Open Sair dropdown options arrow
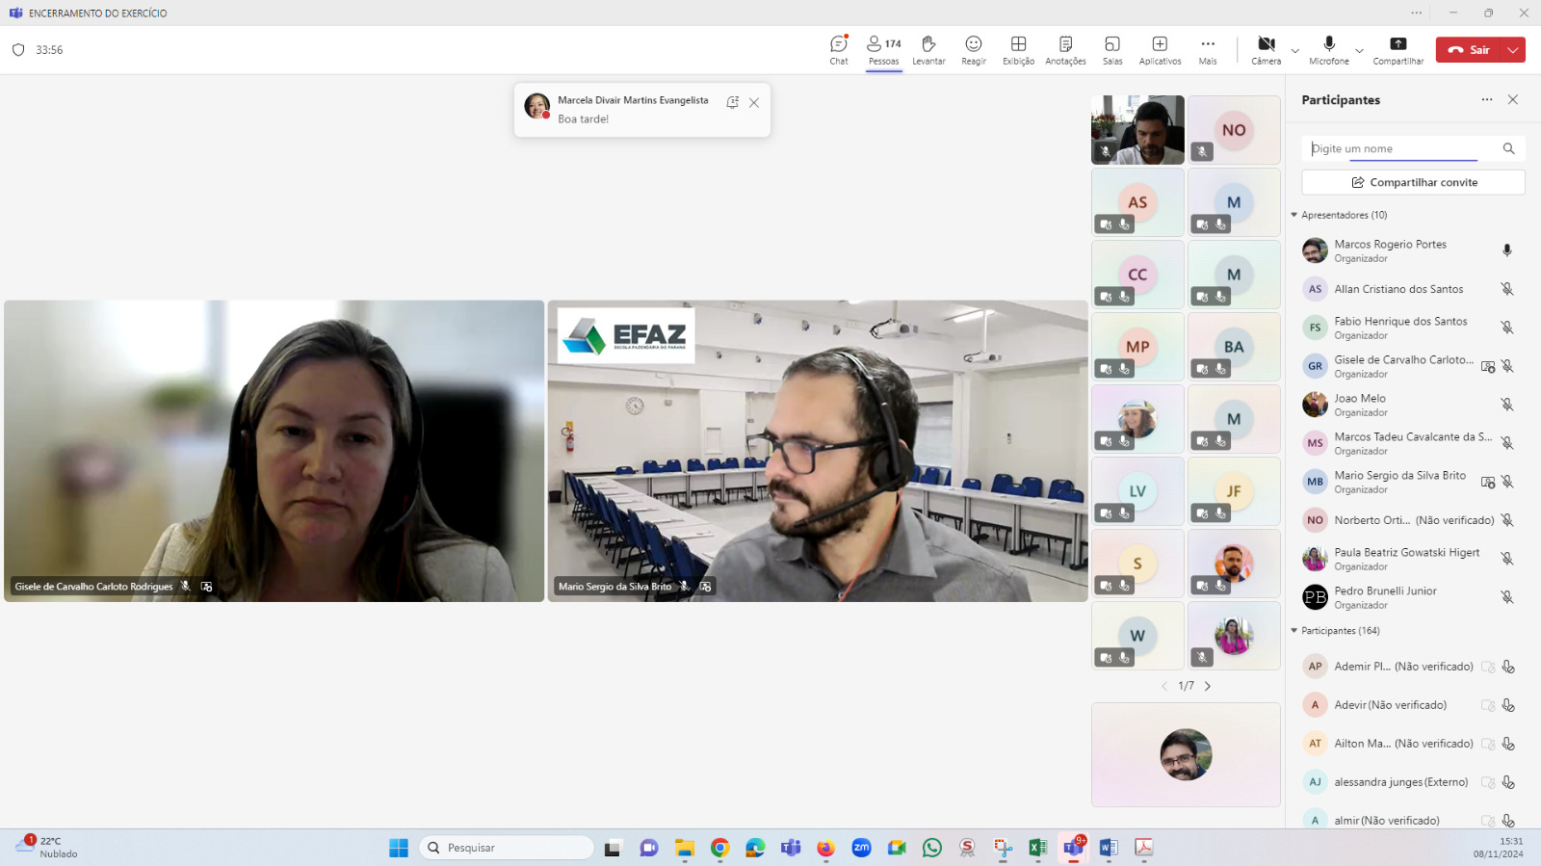The height and width of the screenshot is (866, 1541). (1514, 50)
